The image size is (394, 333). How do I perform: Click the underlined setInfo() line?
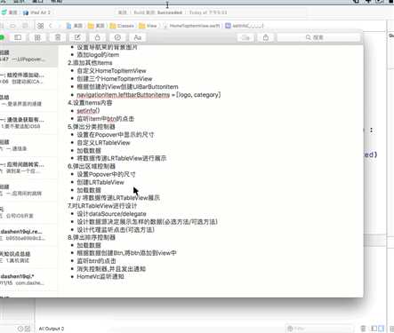click(88, 111)
